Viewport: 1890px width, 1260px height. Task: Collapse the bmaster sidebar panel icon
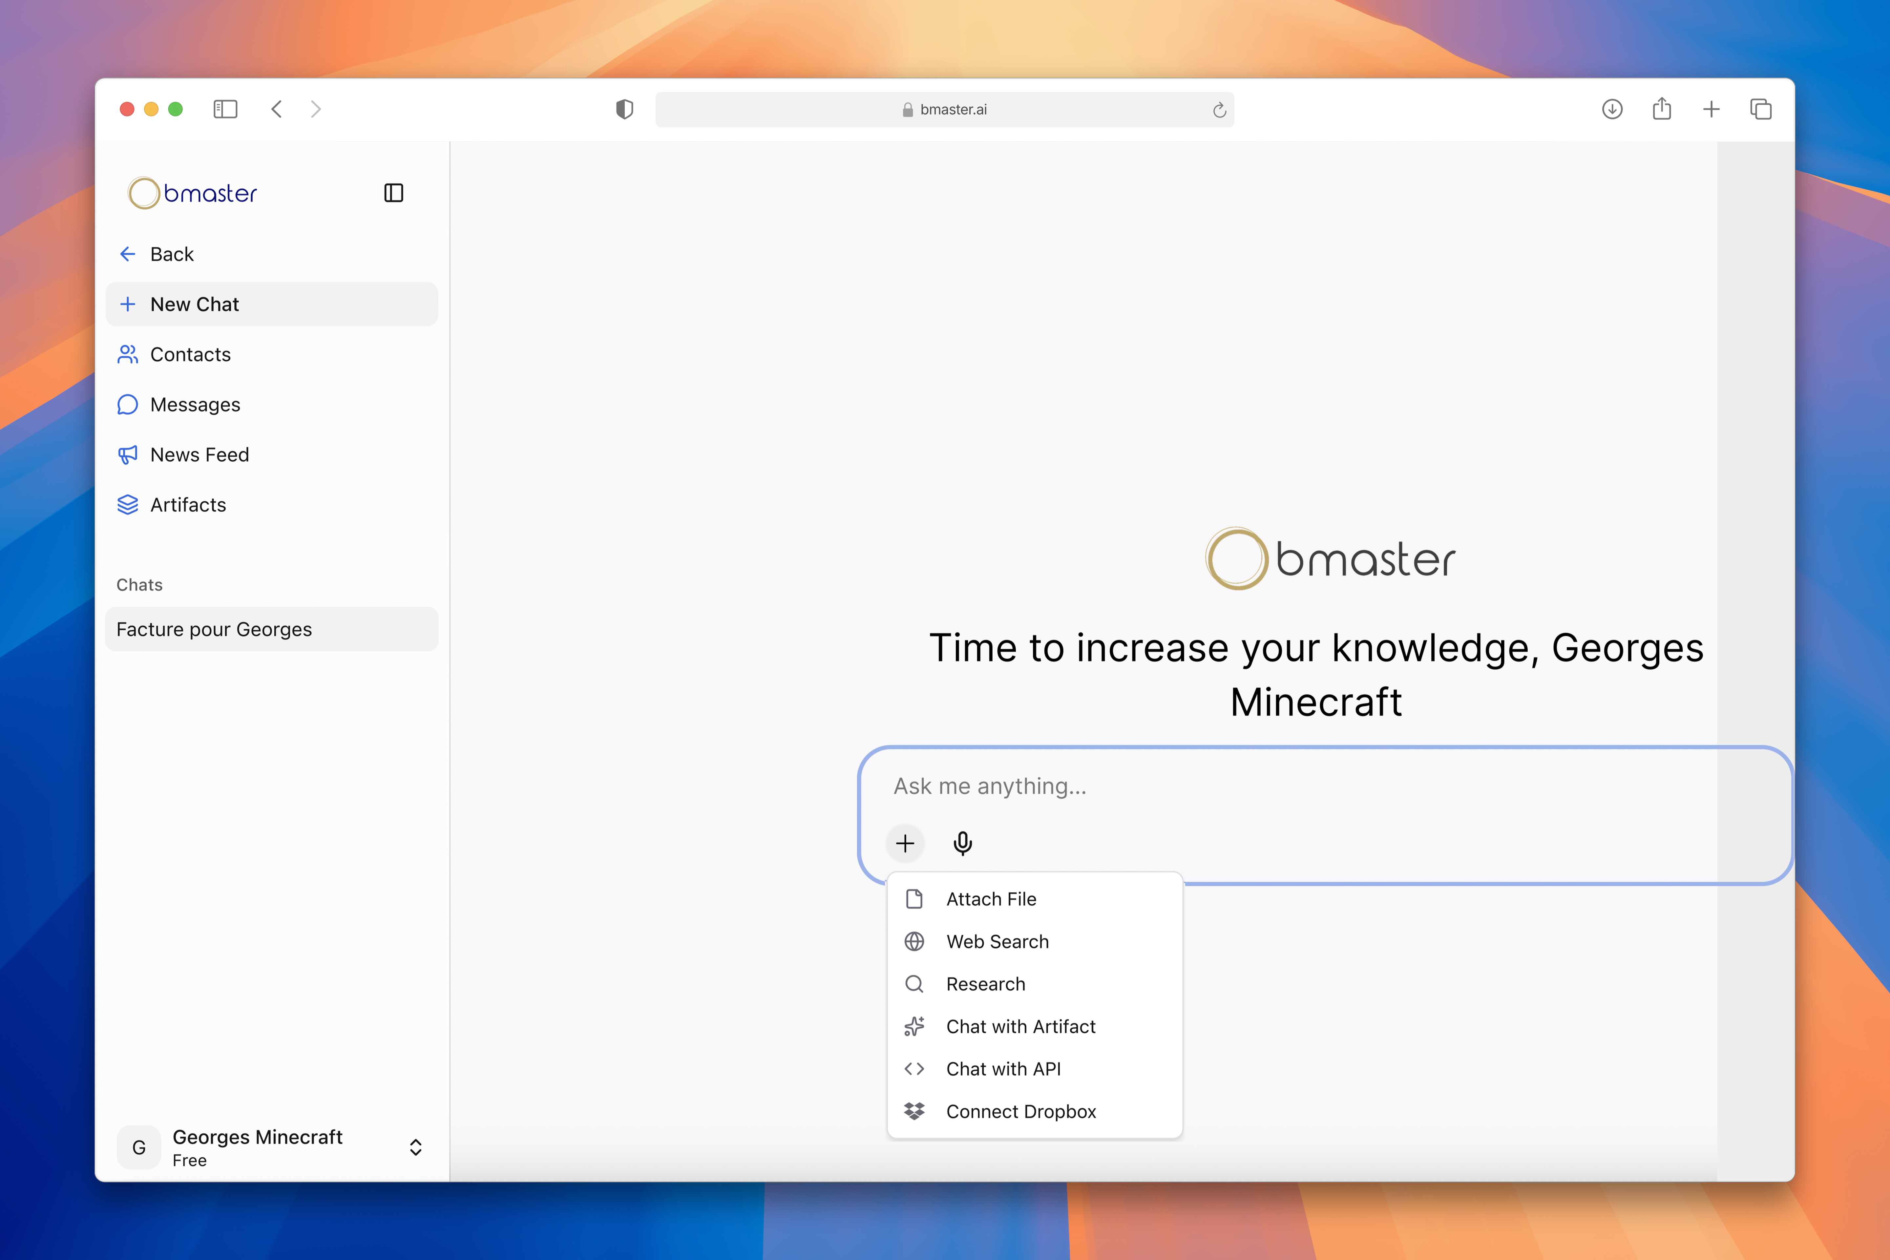393,193
